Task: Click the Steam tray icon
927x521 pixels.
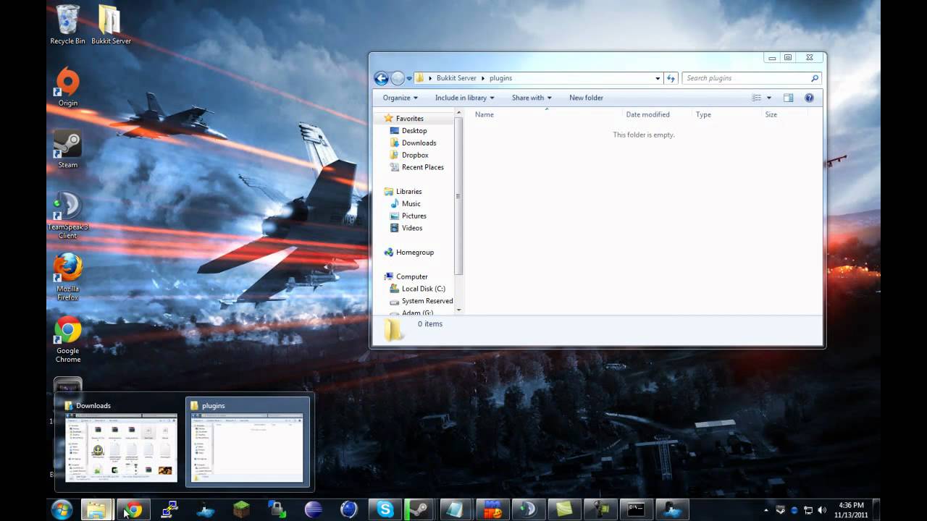Action: [781, 510]
